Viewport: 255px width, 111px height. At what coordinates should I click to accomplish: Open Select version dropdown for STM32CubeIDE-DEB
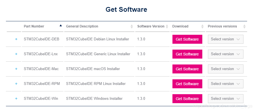click(226, 39)
